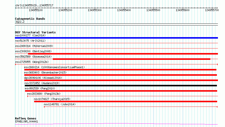The image size is (225, 127).
Task: Select the thick red esv2309200 variant bar
Action: pos(123,54)
